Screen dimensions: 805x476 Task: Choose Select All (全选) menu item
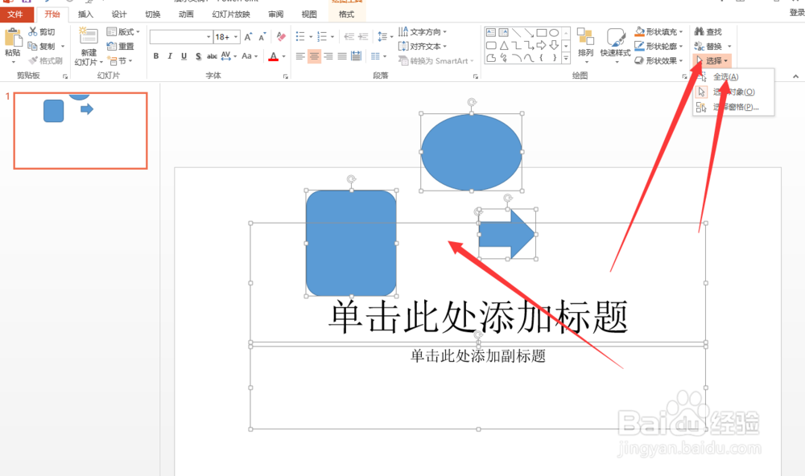733,77
